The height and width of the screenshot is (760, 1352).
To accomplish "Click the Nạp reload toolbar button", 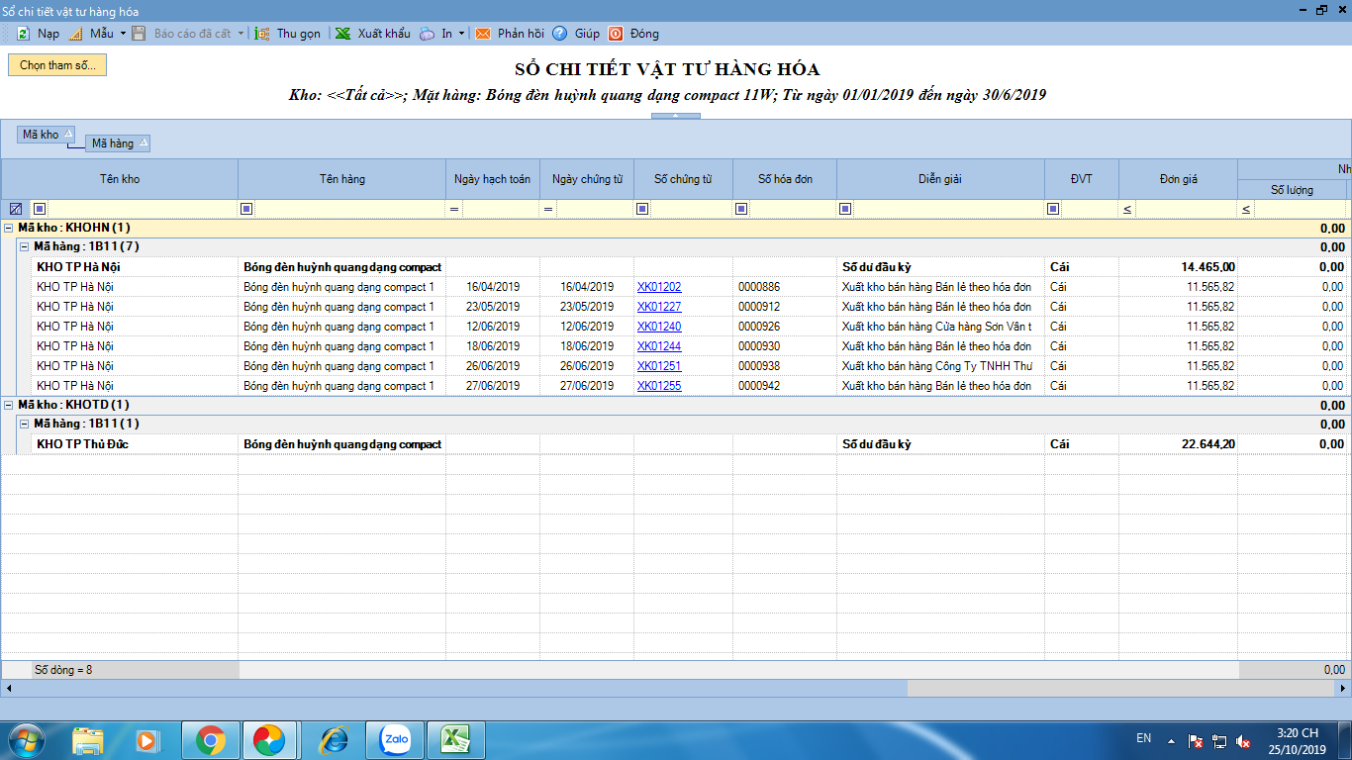I will pos(38,34).
